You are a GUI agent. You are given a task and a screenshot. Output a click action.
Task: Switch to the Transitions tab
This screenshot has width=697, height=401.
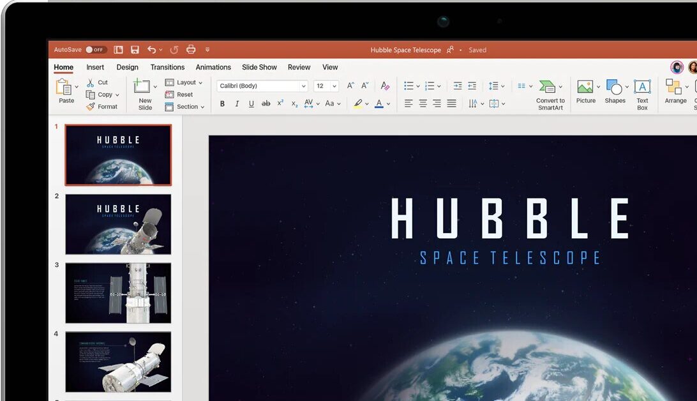(x=167, y=67)
